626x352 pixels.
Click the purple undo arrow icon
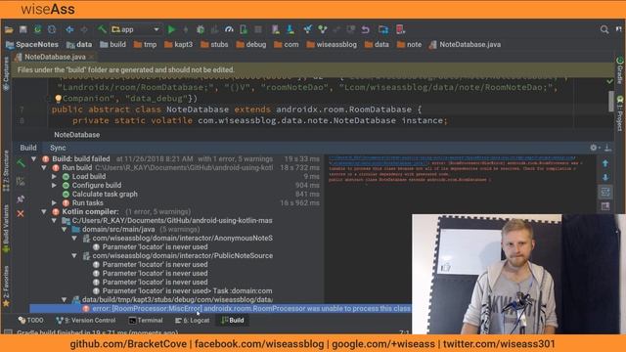tap(365, 29)
